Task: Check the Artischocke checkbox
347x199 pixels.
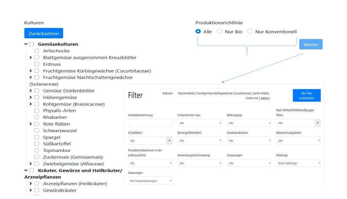Action: 37,51
